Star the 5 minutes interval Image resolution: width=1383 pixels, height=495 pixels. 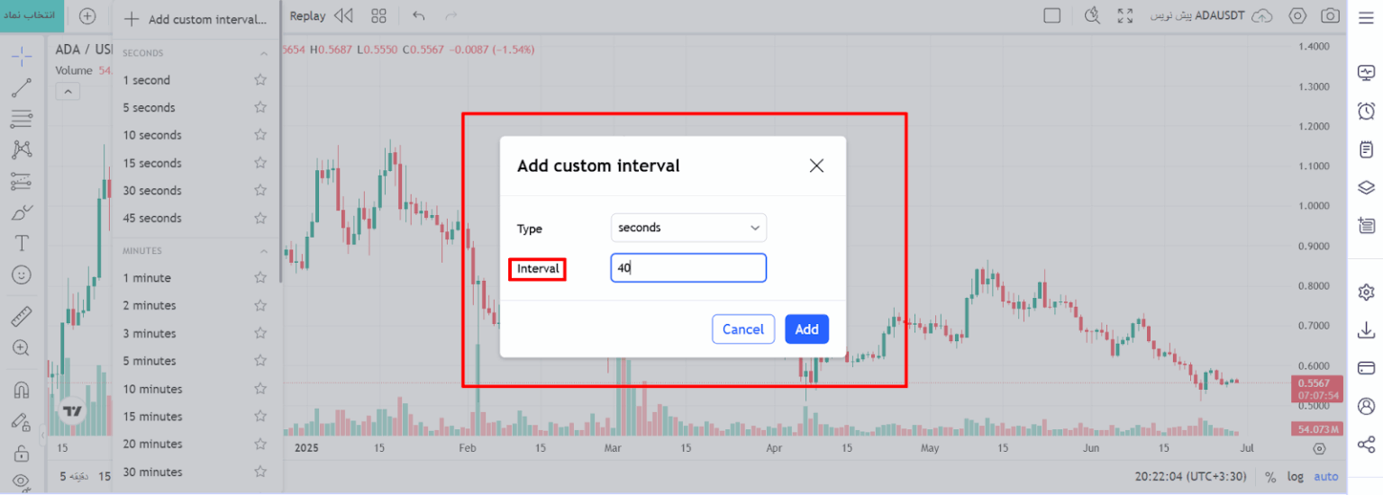coord(260,361)
